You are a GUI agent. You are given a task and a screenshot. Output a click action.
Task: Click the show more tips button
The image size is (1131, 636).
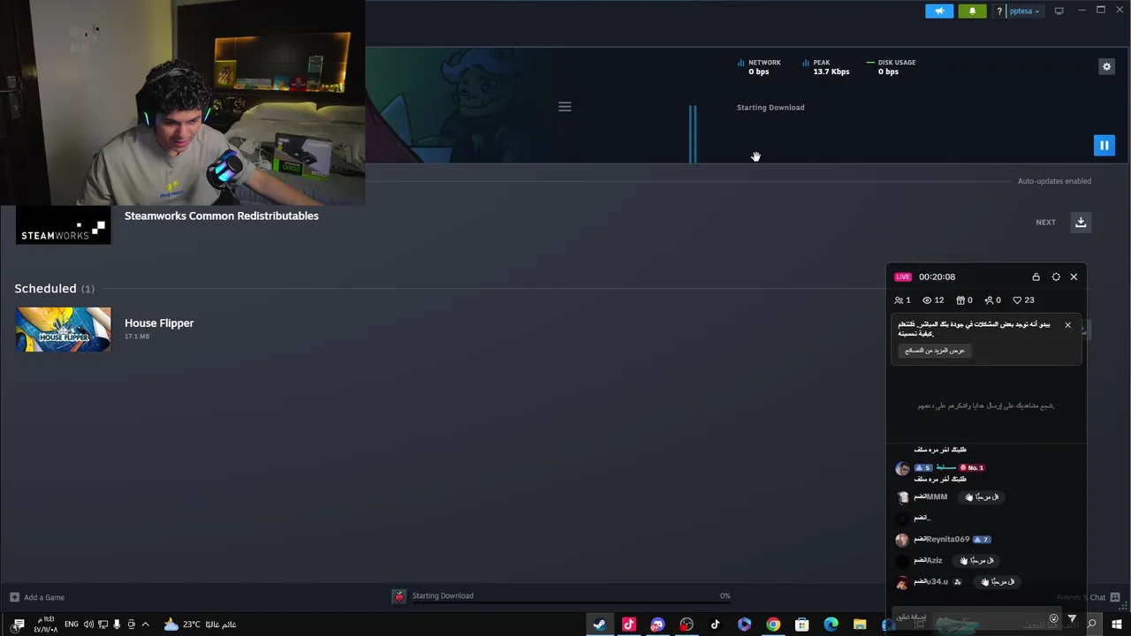(x=935, y=351)
